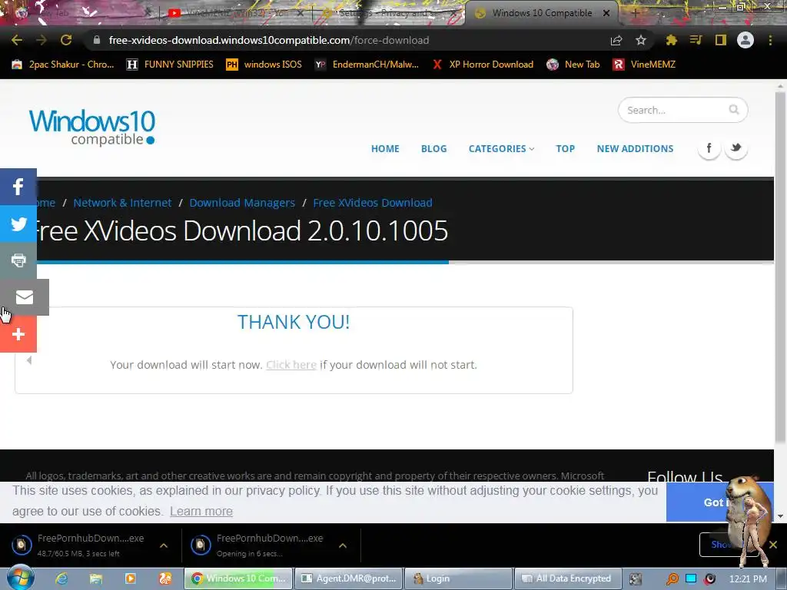This screenshot has height=590, width=787.
Task: Open the Chrome profile avatar
Action: [x=745, y=40]
